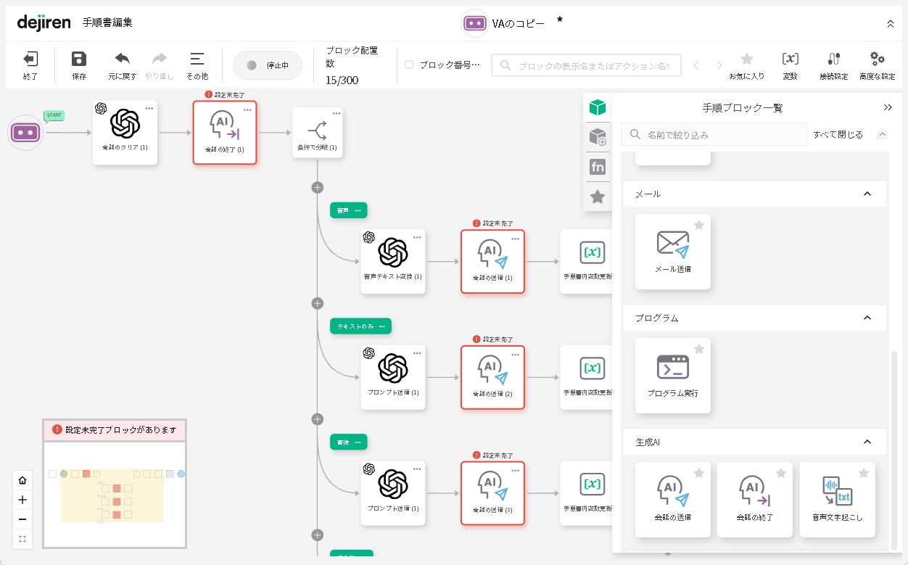
Task: Open the favorites star tab in sidebar
Action: point(598,197)
